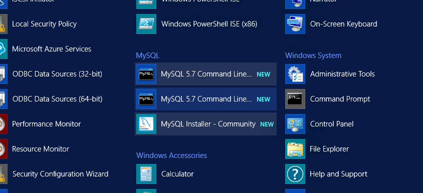Viewport: 423px width, 193px height.
Task: Launch ODBC Data Sources (64-bit)
Action: pos(57,99)
